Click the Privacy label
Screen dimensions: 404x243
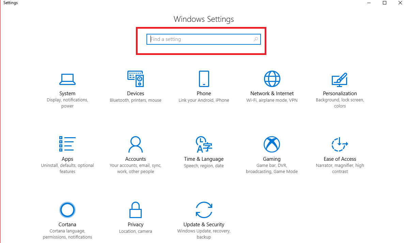coord(136,225)
